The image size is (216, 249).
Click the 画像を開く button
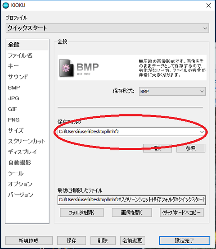[x=132, y=212]
